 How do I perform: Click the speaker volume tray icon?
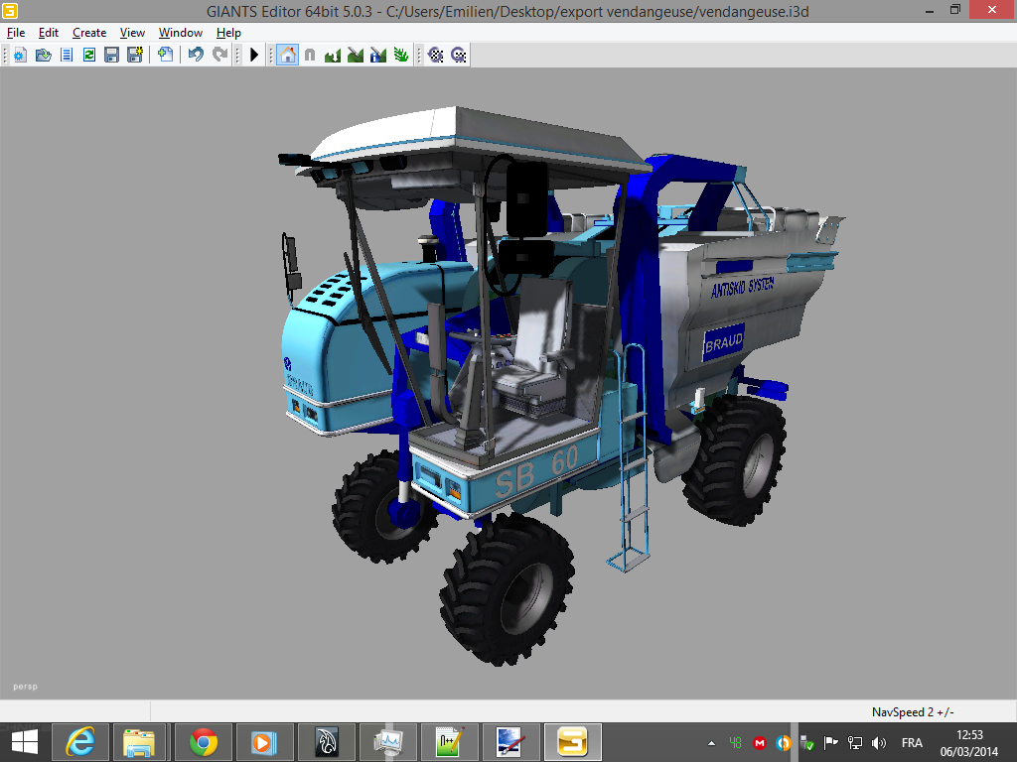(879, 743)
